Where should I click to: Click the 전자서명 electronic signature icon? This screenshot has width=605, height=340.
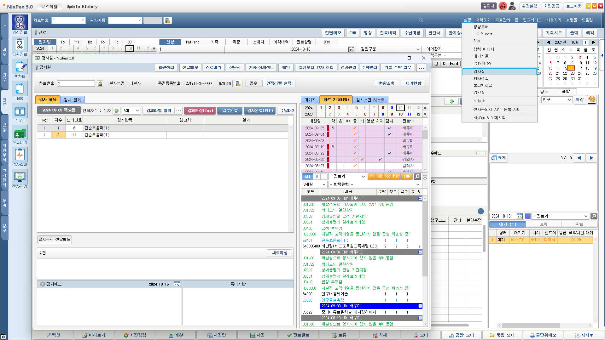coord(20,177)
